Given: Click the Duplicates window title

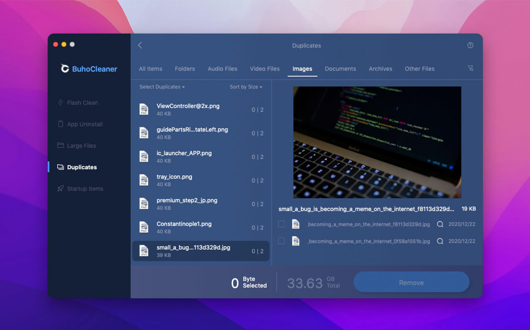Looking at the screenshot, I should pos(306,46).
